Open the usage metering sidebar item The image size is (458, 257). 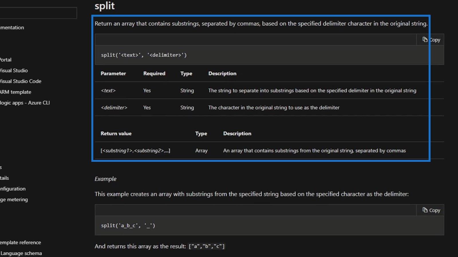(14, 200)
